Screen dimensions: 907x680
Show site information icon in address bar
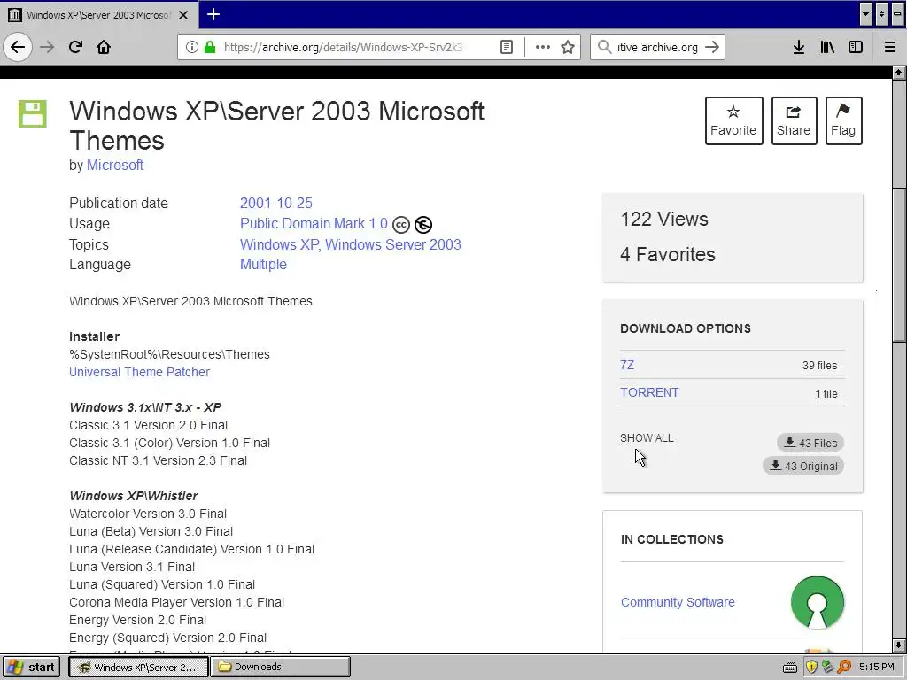(x=192, y=48)
